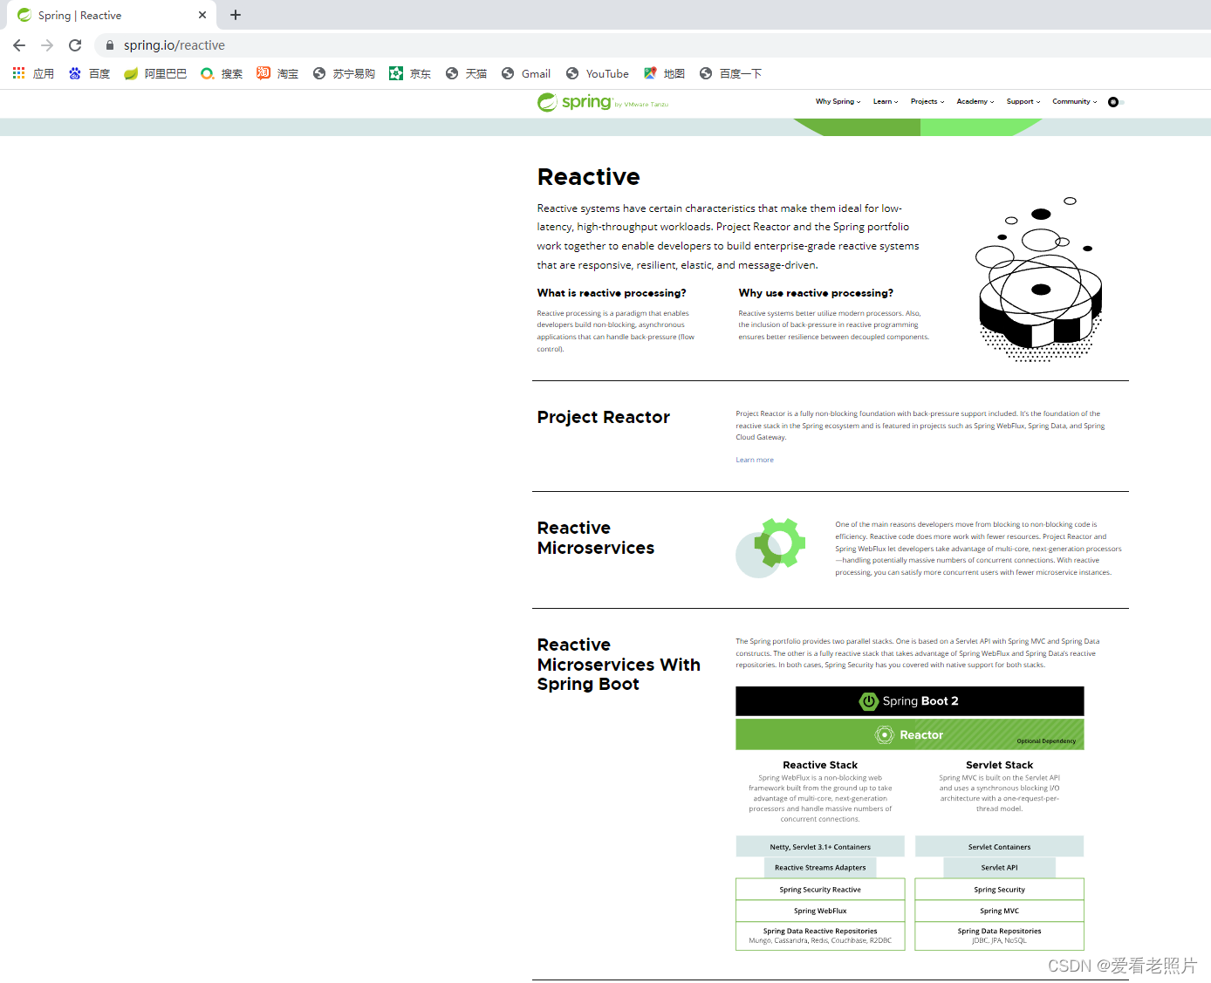This screenshot has height=983, width=1211.
Task: Open a new browser tab
Action: pyautogui.click(x=236, y=15)
